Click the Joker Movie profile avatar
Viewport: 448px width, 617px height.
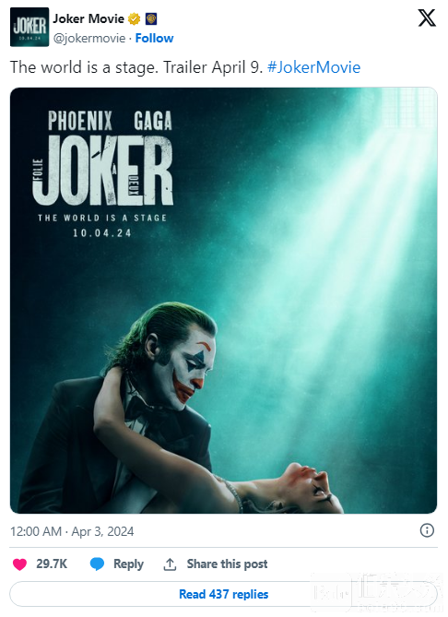(29, 27)
